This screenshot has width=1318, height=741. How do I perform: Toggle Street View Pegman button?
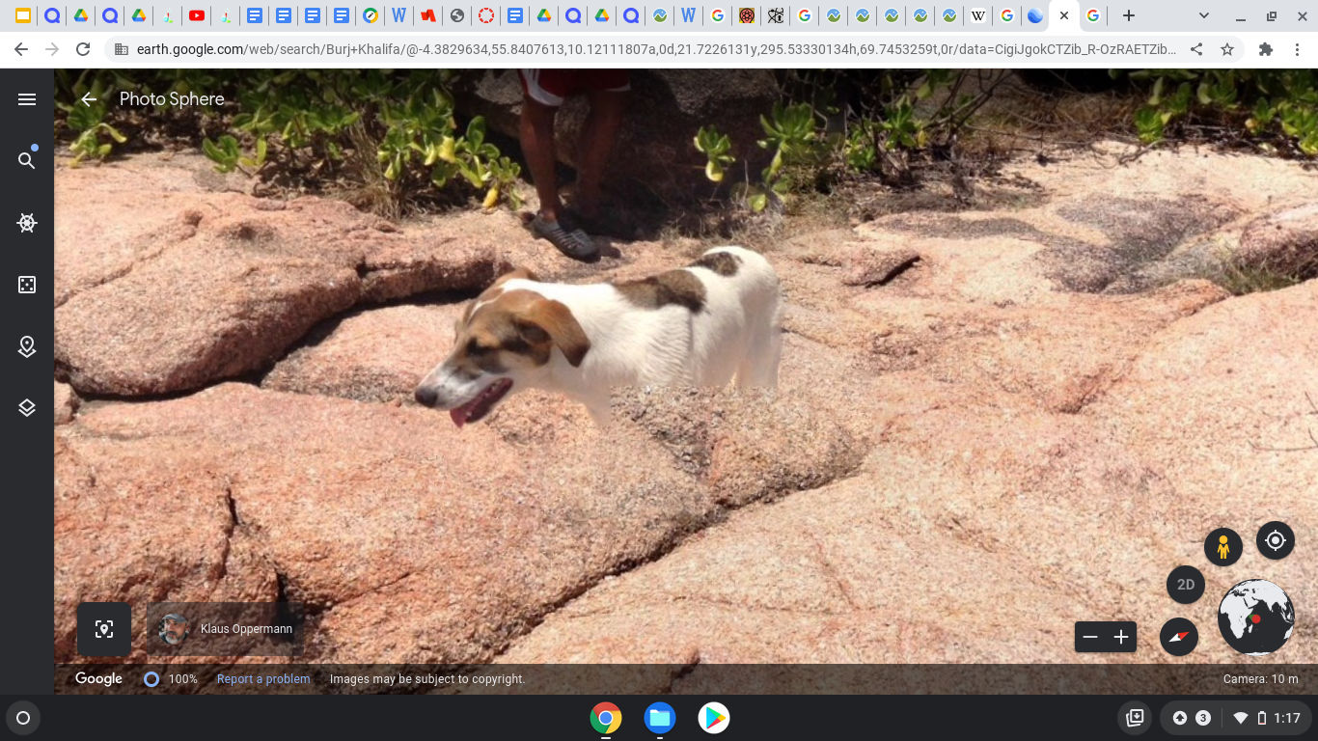pos(1222,547)
